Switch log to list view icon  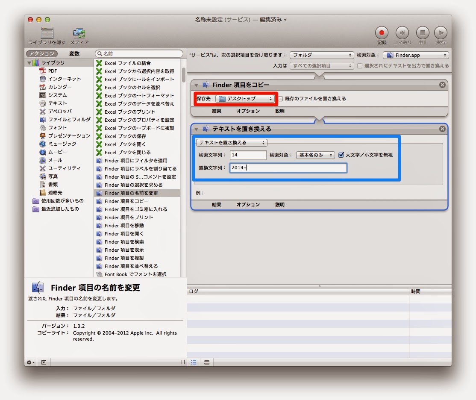click(194, 362)
